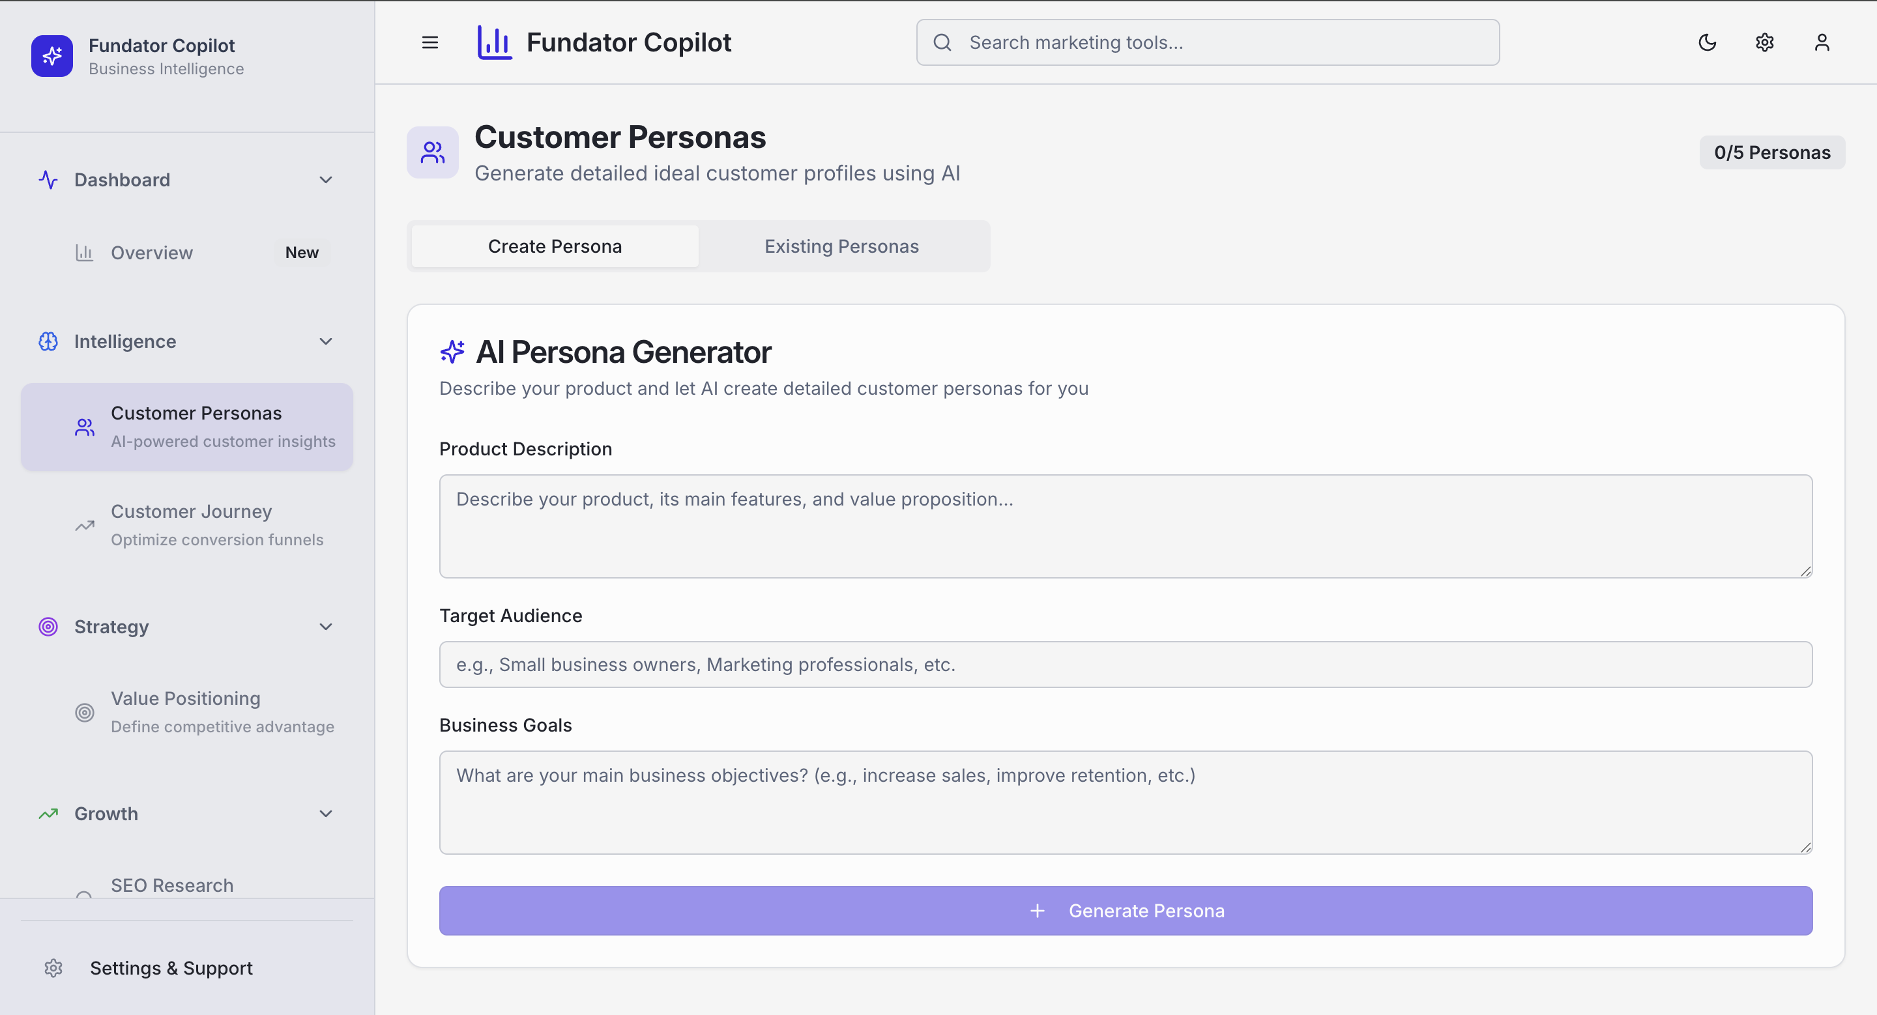
Task: Toggle dark mode with the moon icon
Action: [1708, 42]
